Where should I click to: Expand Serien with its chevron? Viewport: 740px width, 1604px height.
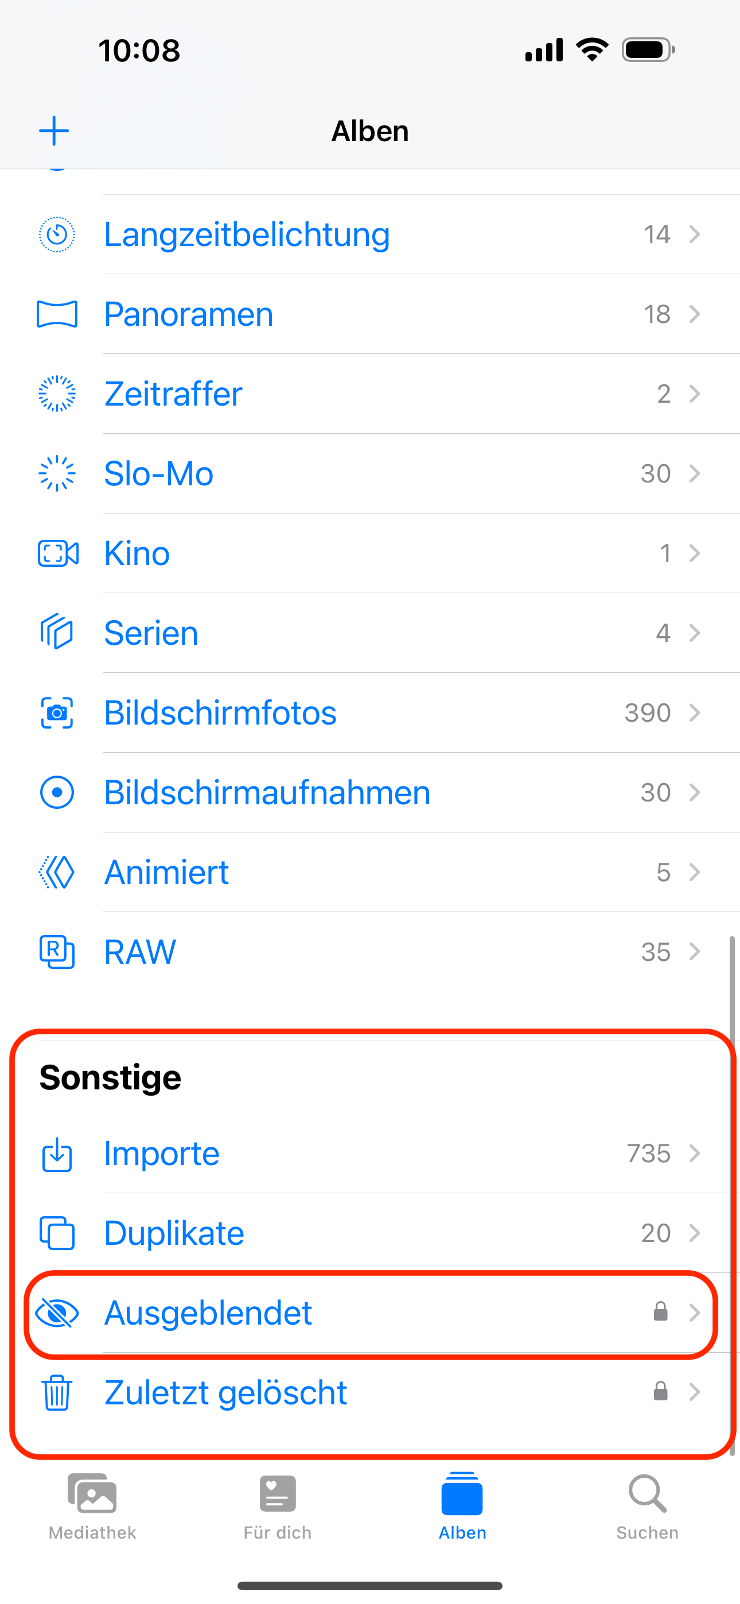coord(695,633)
